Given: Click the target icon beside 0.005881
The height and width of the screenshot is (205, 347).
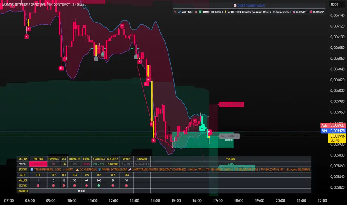Looking at the screenshot, I should point(294,12).
